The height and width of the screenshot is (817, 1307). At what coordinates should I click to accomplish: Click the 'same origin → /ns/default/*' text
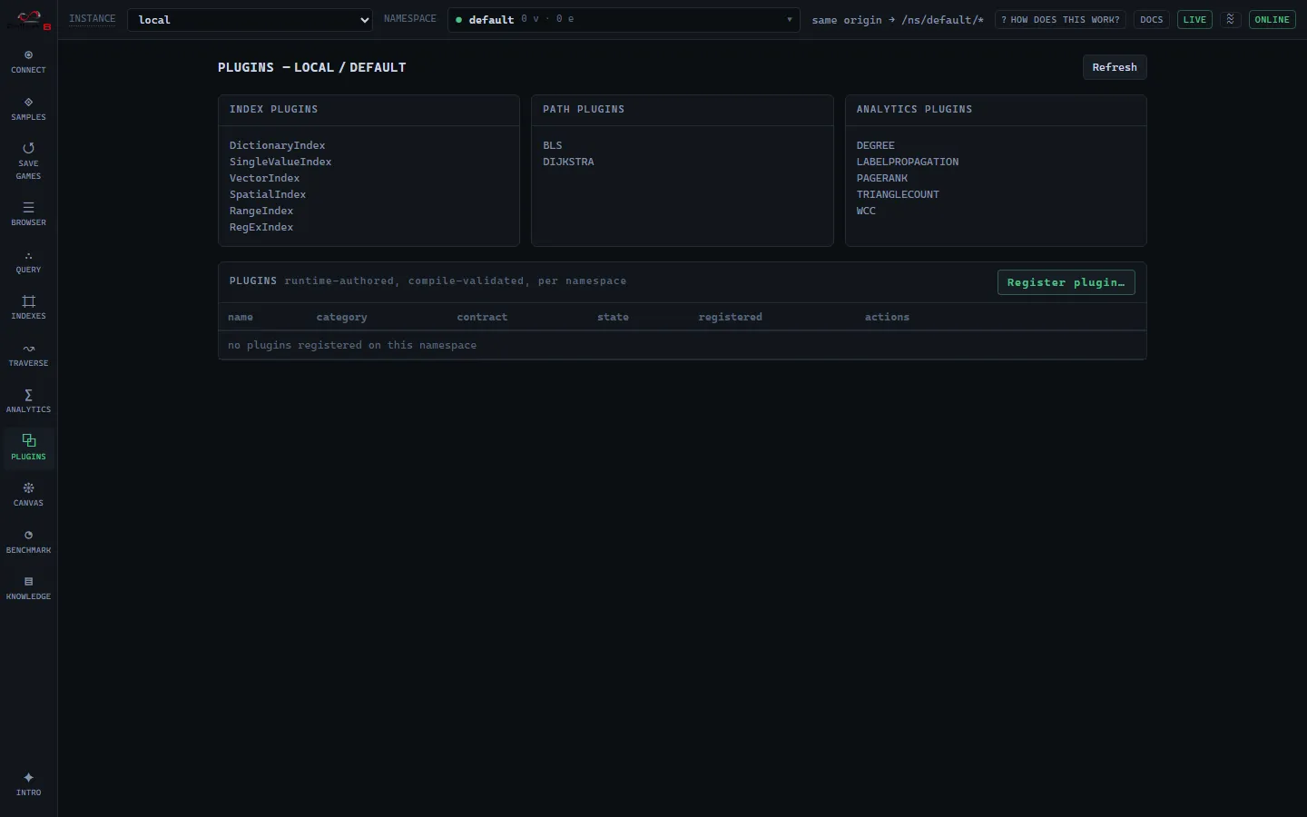point(898,20)
